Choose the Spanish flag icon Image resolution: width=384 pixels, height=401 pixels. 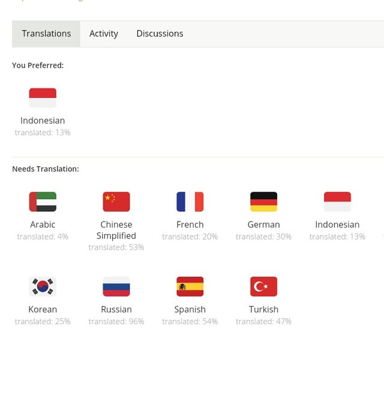[190, 286]
